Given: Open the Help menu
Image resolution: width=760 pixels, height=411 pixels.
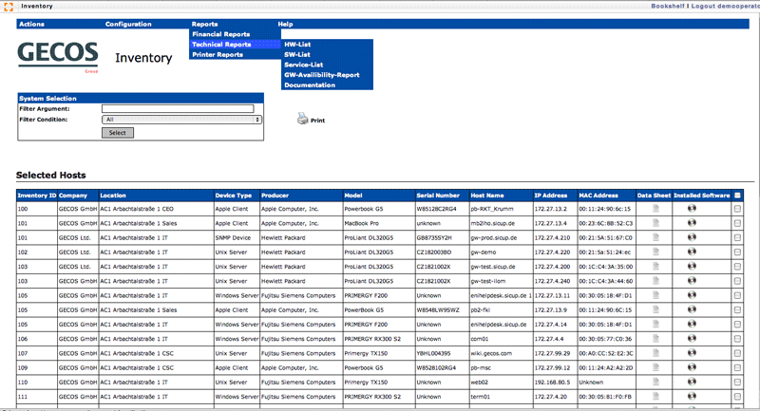Looking at the screenshot, I should pos(285,25).
